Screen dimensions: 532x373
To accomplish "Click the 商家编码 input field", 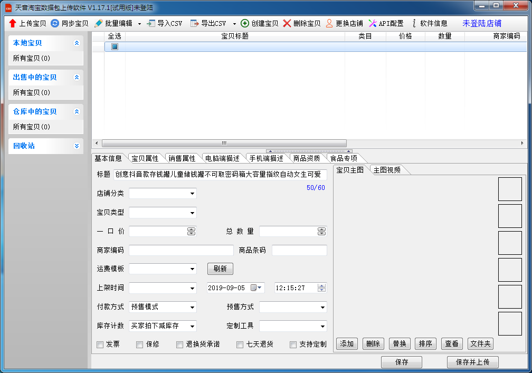I will 181,250.
